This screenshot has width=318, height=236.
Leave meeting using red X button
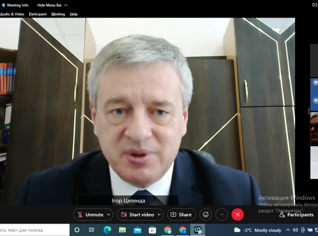[238, 215]
